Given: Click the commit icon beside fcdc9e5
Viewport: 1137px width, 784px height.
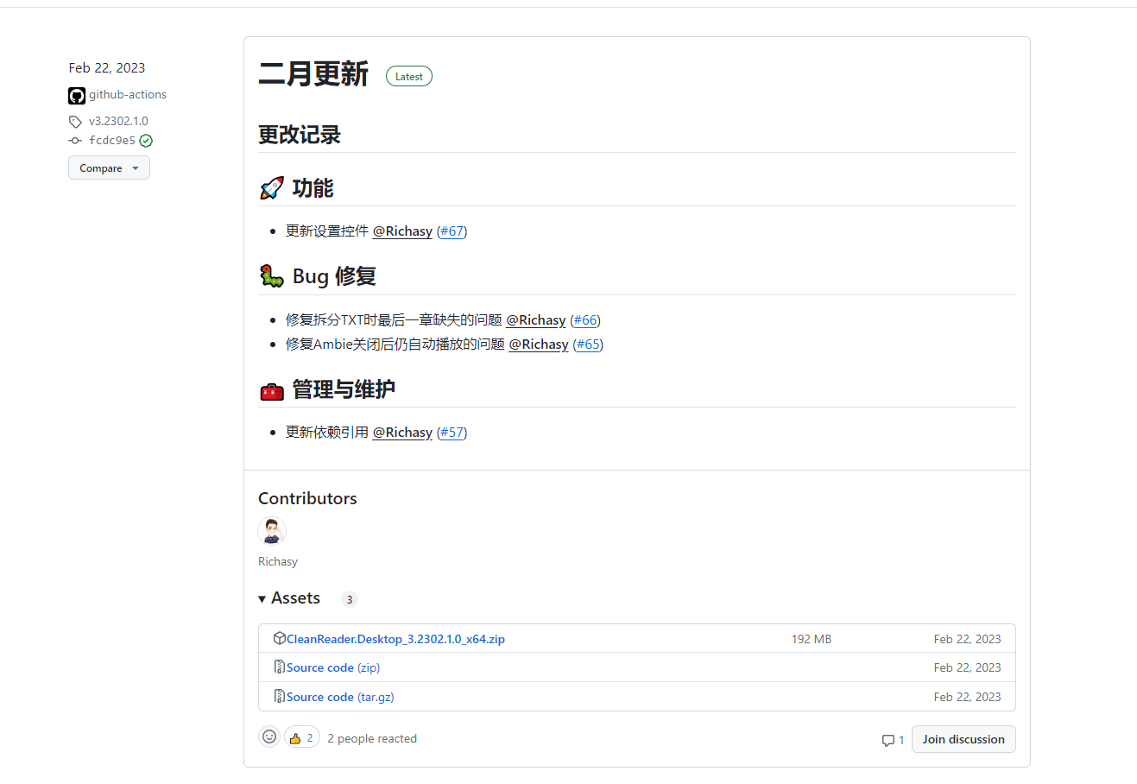Looking at the screenshot, I should click(75, 141).
